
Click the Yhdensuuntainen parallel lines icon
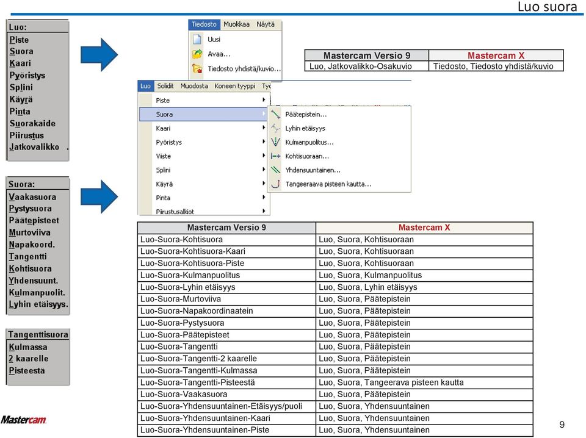[275, 170]
